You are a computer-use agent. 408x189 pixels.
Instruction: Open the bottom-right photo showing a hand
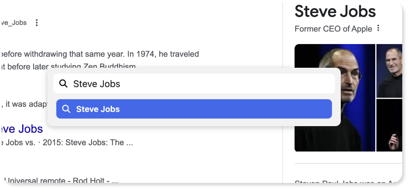tap(389, 125)
